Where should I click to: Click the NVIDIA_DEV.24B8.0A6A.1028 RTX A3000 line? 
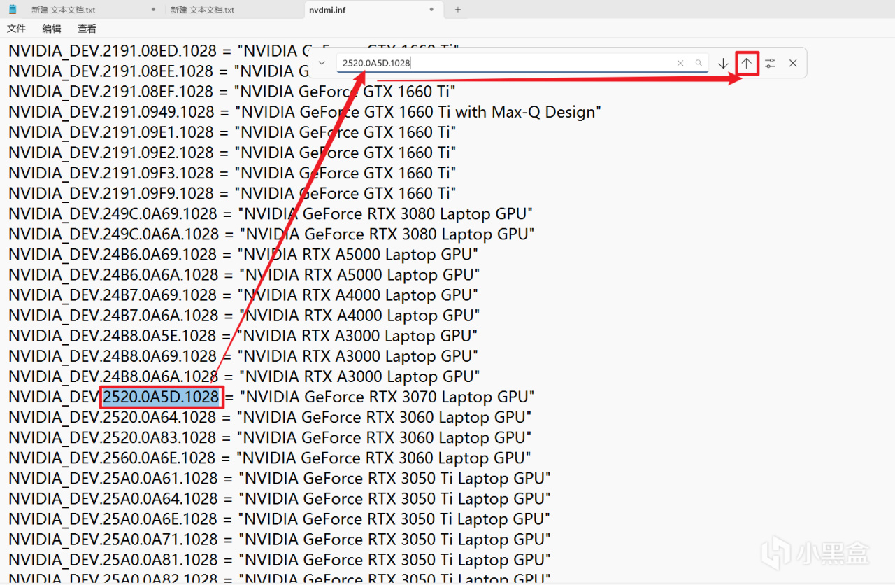point(244,376)
